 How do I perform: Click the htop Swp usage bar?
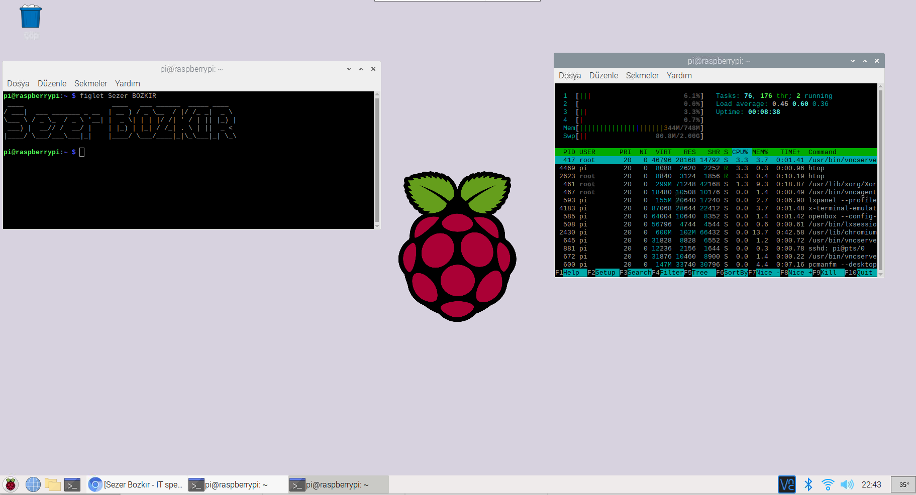pyautogui.click(x=633, y=136)
